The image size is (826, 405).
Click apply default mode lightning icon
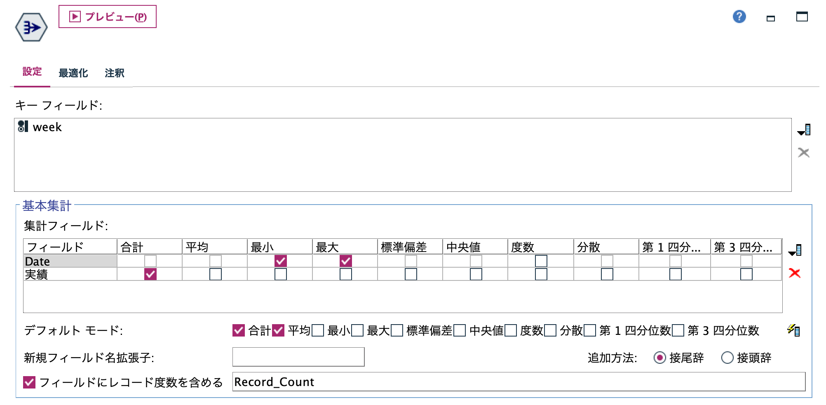[x=793, y=330]
